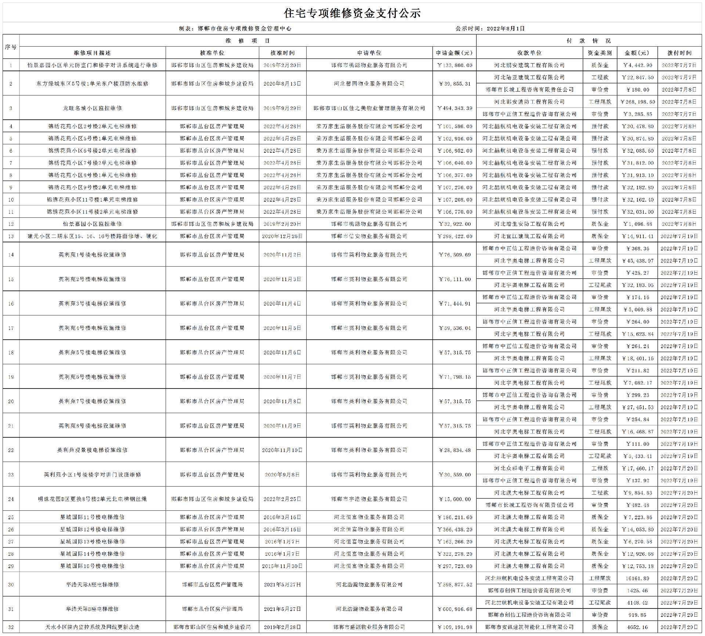Select the application amount ¥109,191.98

455,627
